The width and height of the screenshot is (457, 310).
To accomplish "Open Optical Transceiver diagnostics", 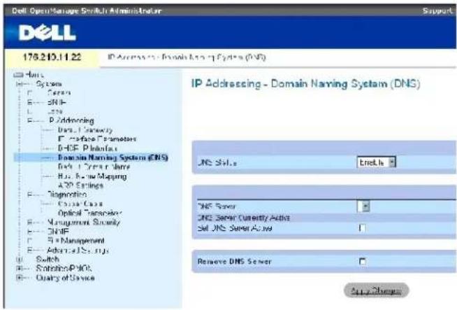I will click(x=89, y=213).
